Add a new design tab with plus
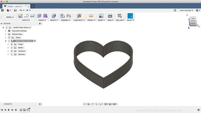201x113 pixels. (32, 6)
